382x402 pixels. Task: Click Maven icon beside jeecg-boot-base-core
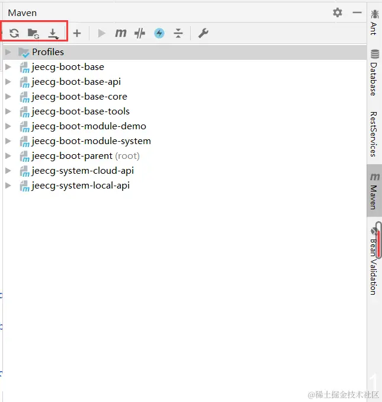[x=25, y=97]
